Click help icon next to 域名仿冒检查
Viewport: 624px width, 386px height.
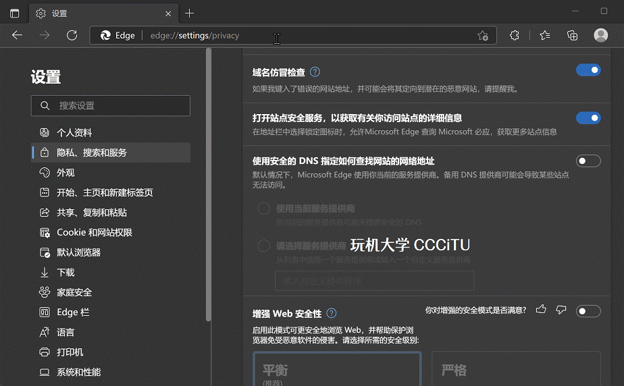315,72
